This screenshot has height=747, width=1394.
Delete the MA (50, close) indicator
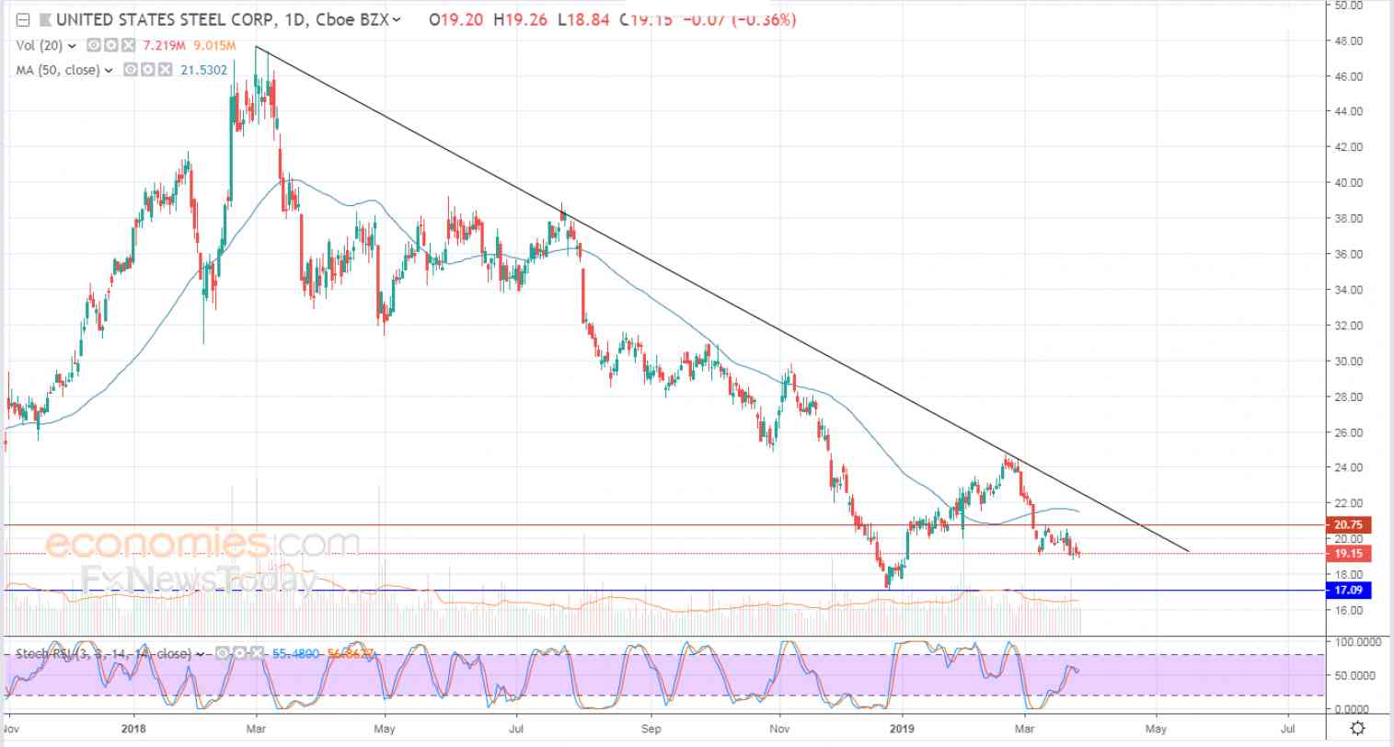[165, 69]
